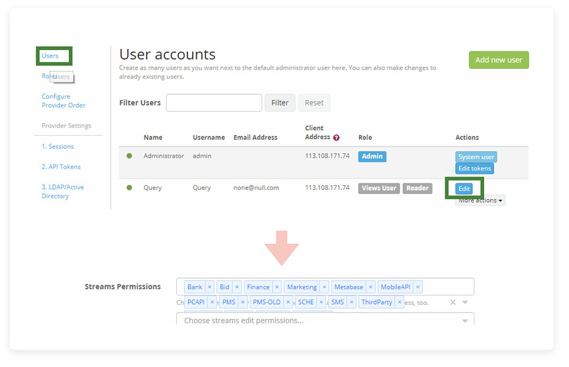Remove the Marketing stream tag
This screenshot has width=569, height=367.
[325, 287]
